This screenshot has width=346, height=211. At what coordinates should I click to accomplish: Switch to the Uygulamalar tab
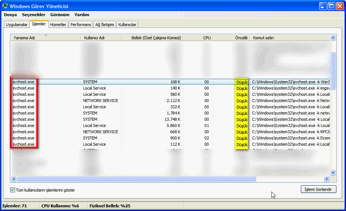[17, 25]
